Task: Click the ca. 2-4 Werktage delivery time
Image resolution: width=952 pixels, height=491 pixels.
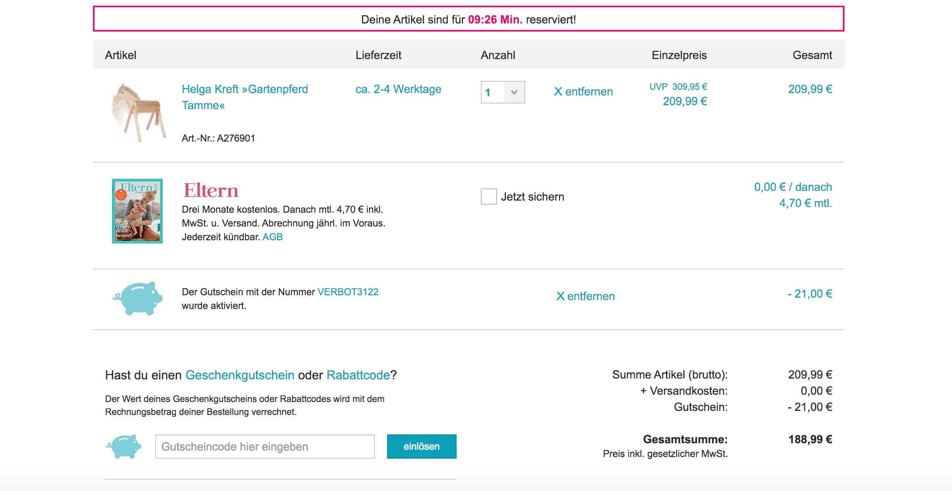Action: (x=398, y=89)
